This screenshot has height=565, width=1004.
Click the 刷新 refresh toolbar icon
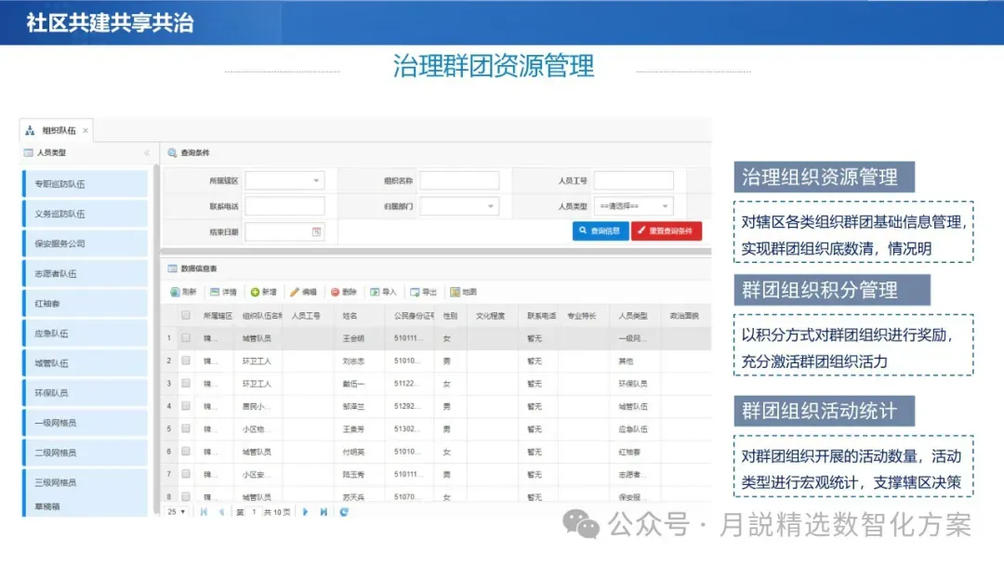point(175,292)
